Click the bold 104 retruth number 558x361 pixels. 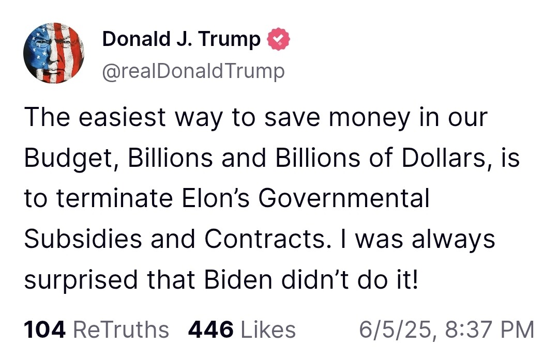pos(44,329)
